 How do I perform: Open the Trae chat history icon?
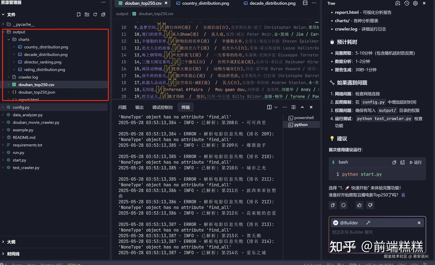click(x=407, y=3)
